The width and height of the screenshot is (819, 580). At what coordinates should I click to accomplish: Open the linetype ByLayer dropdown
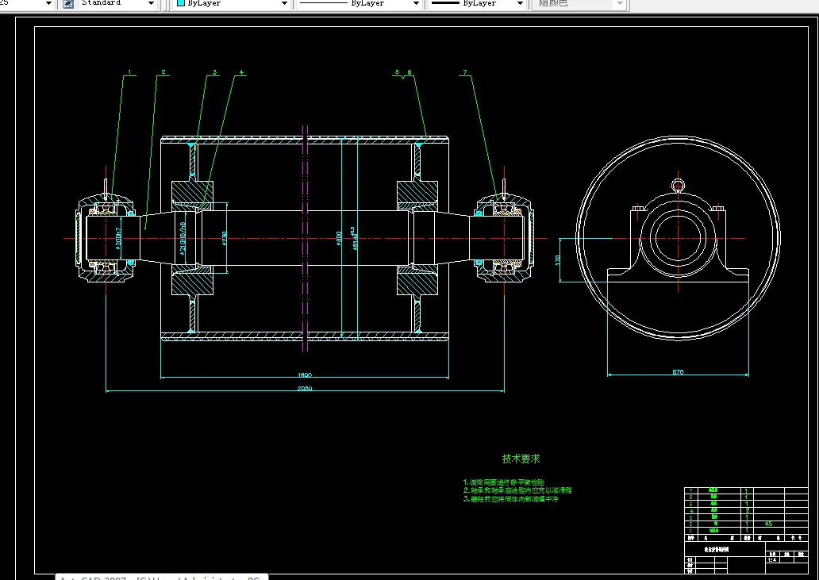[x=416, y=4]
